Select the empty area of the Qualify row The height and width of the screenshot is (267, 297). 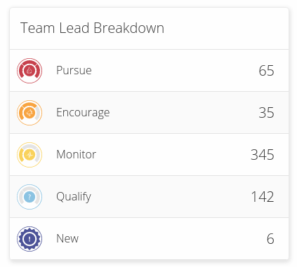click(x=171, y=197)
